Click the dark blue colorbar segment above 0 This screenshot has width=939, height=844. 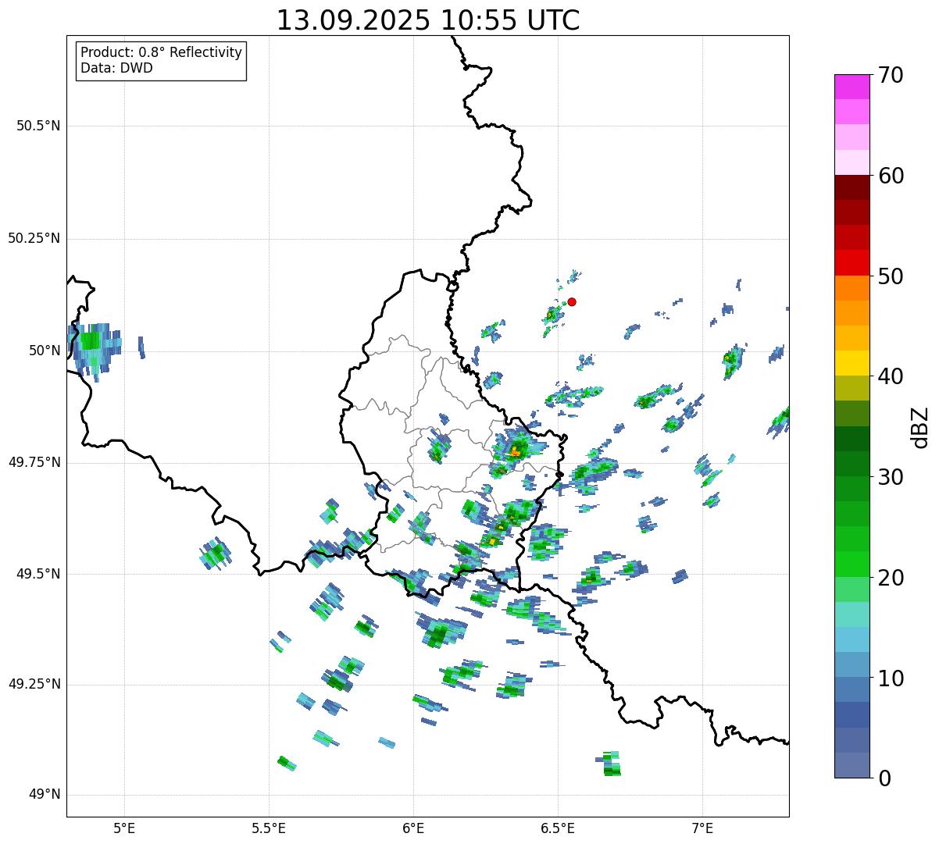pos(852,714)
